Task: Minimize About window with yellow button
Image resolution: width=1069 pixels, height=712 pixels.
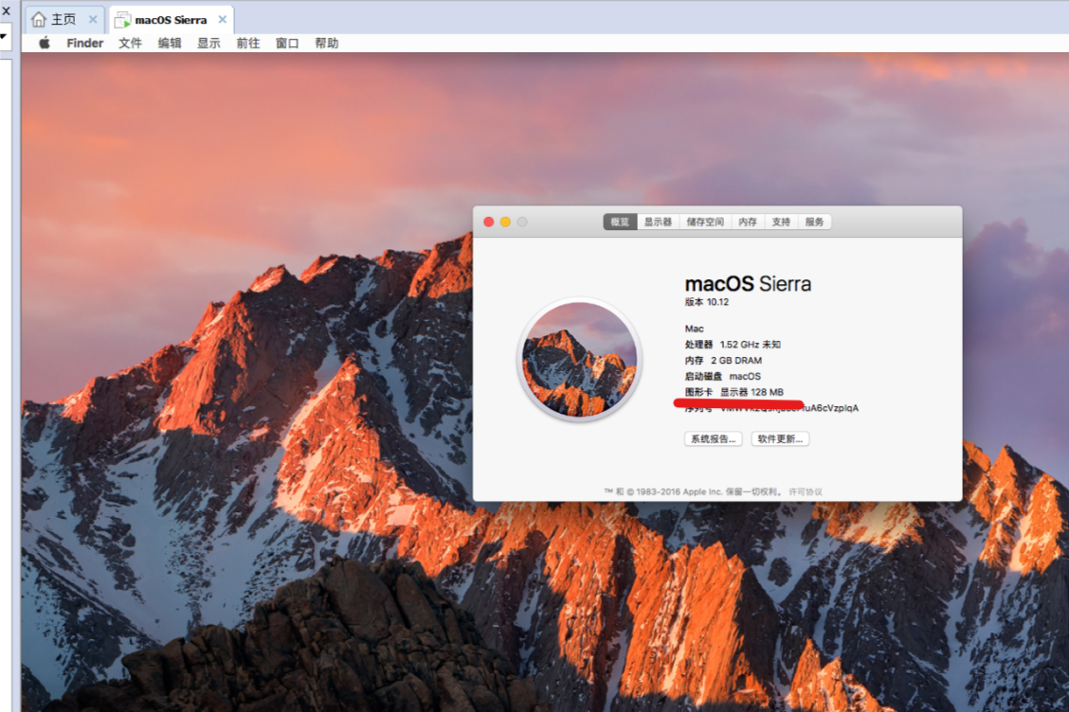Action: tap(505, 222)
